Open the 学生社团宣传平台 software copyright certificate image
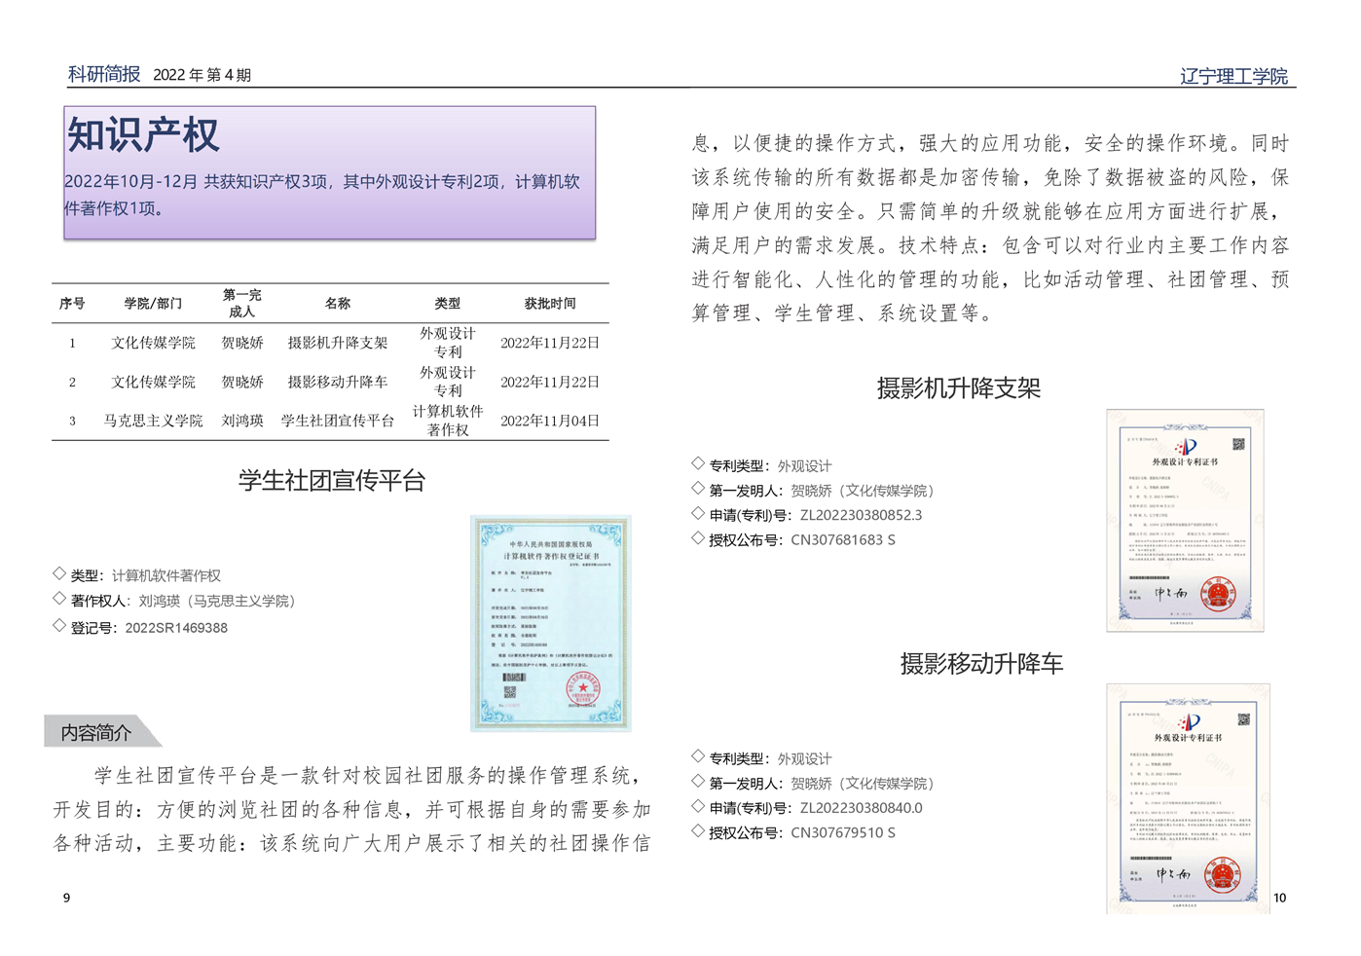The height and width of the screenshot is (956, 1361). coord(551,623)
